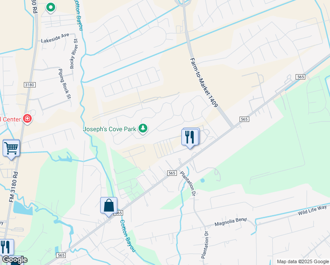Select the Farm-to-Market 1409 road label
This screenshot has width=330, height=265.
(x=203, y=82)
